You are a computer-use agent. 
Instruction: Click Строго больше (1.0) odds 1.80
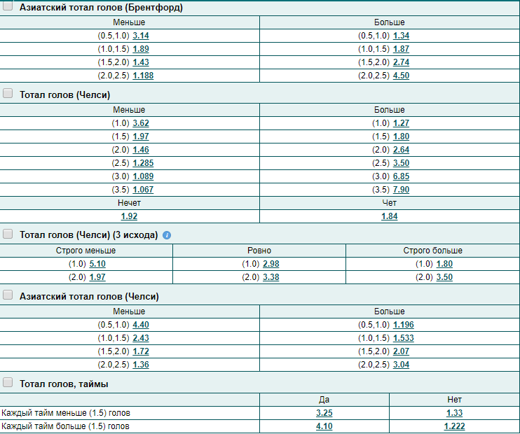click(x=444, y=264)
